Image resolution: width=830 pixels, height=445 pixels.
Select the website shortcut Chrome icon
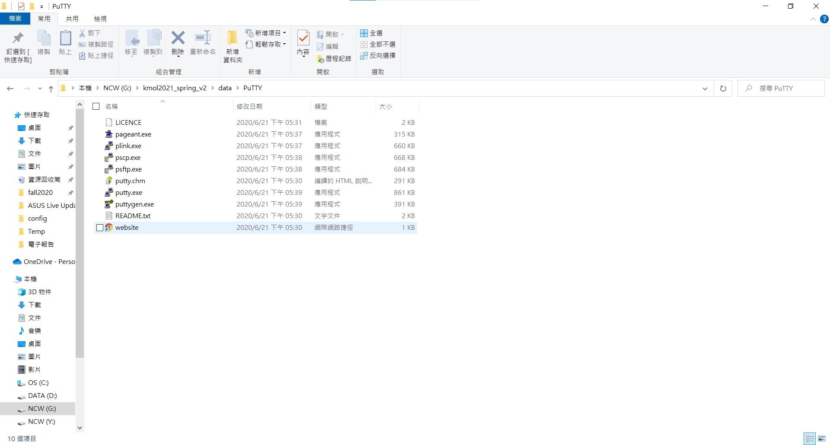coord(109,227)
